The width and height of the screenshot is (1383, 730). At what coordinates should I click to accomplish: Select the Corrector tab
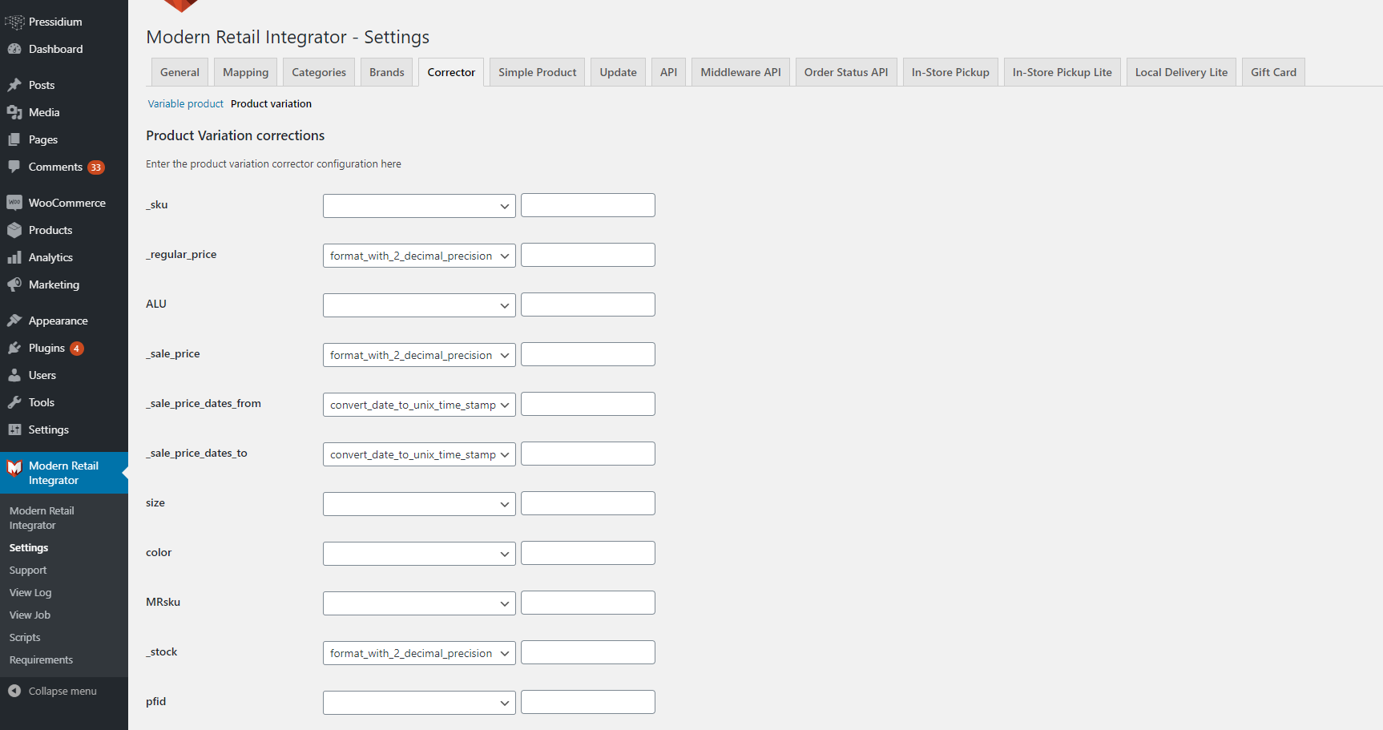[x=451, y=72]
